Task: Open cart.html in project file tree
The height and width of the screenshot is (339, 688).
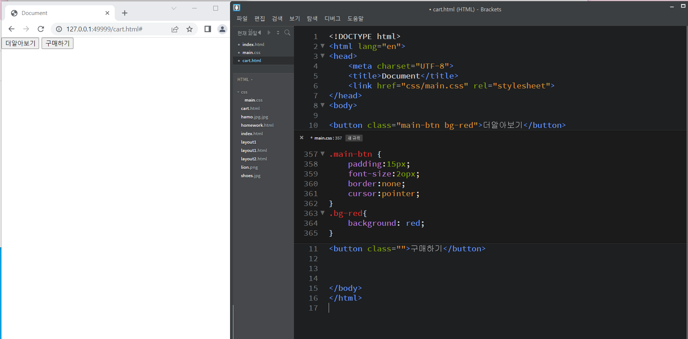Action: 250,108
